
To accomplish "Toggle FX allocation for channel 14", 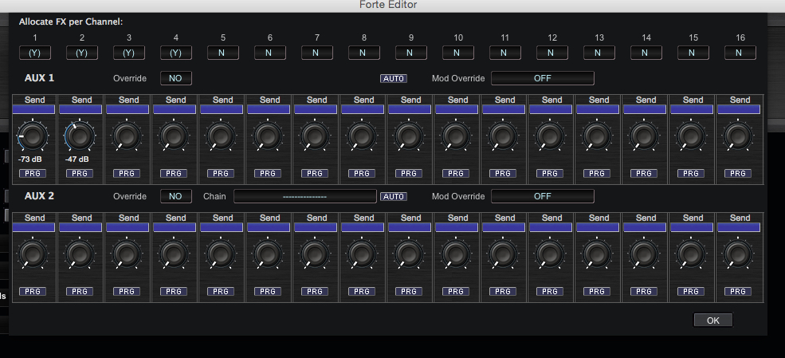I will pyautogui.click(x=646, y=53).
